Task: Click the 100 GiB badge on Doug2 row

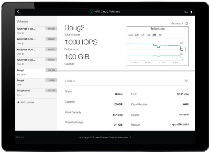Action: [51, 70]
